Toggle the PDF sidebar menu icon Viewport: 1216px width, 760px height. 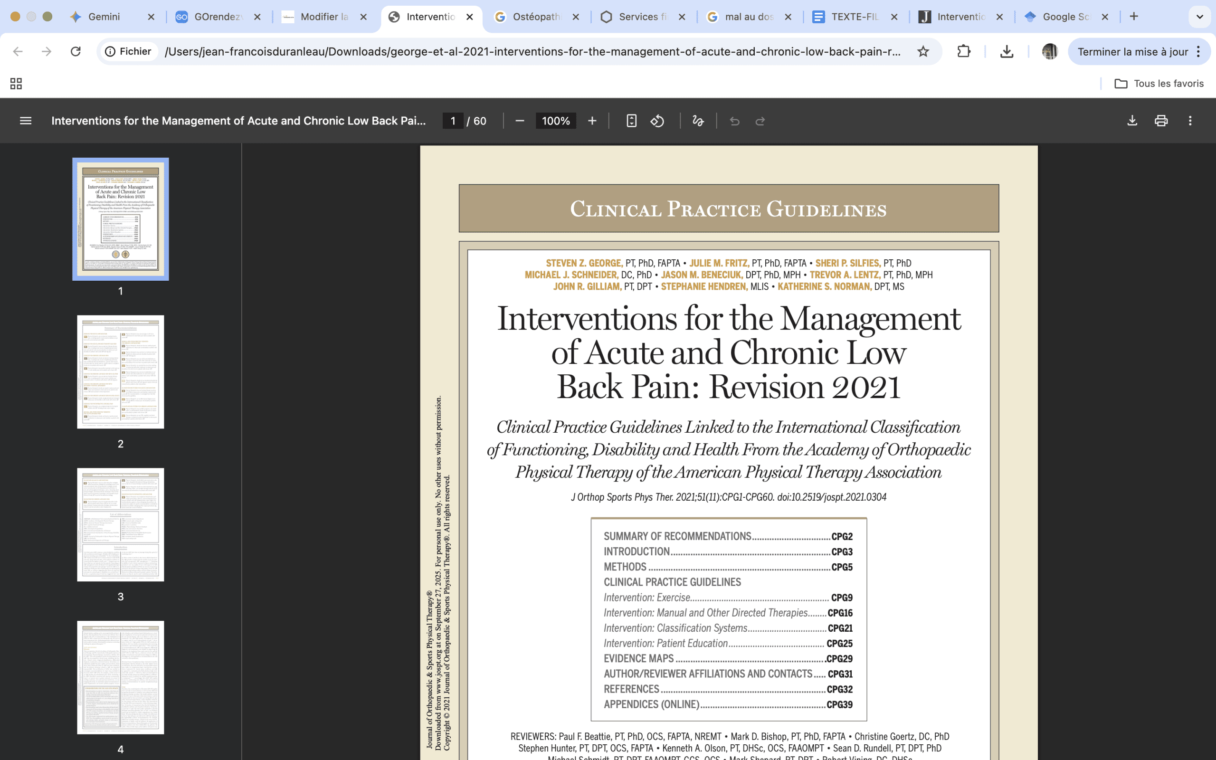click(x=26, y=121)
